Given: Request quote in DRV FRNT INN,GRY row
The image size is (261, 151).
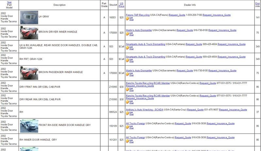Looking at the screenshot, I should click(207, 83).
